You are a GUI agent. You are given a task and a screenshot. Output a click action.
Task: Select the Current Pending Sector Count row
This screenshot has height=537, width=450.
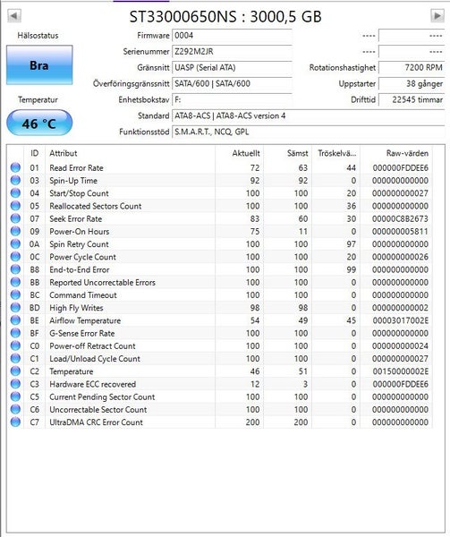click(x=220, y=396)
